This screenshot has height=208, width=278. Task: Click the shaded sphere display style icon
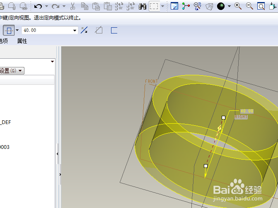click(221, 6)
